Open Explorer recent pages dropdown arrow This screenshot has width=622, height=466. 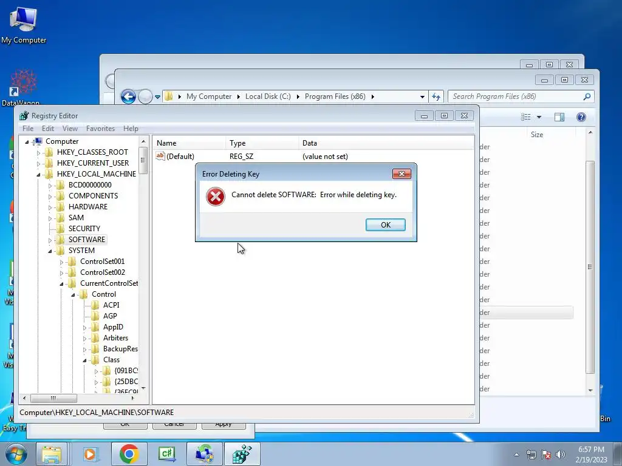(157, 96)
